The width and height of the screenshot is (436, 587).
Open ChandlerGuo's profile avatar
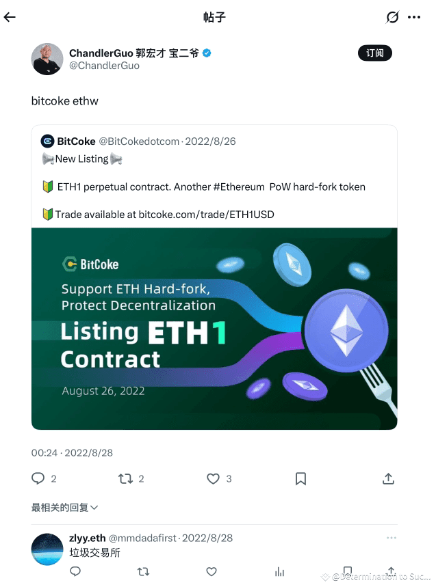click(x=47, y=59)
